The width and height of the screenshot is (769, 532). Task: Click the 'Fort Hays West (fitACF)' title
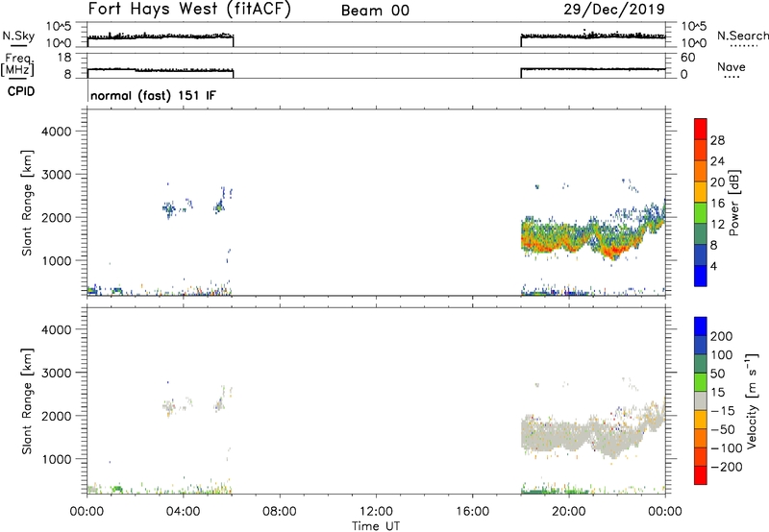point(188,10)
